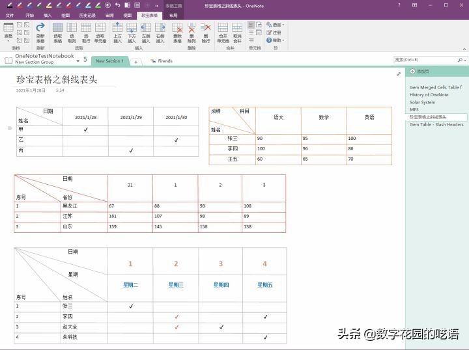
Task: Click the Undo arrow icon
Action: point(117,5)
